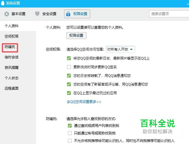Select the 权限设置 tab
The width and height of the screenshot is (189, 144).
pos(77,14)
